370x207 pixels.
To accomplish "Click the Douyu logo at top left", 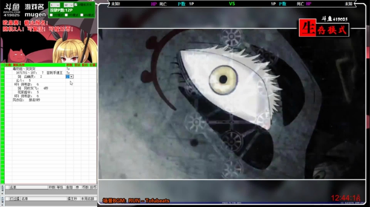I will tap(11, 10).
